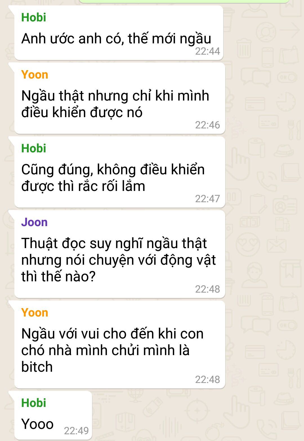
Task: Tap Yoon's name above 'Ngầu với vui' message
Action: (35, 313)
